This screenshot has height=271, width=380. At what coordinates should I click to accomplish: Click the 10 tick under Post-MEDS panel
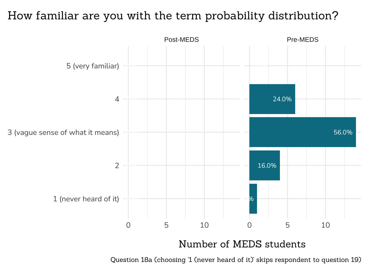204,225
